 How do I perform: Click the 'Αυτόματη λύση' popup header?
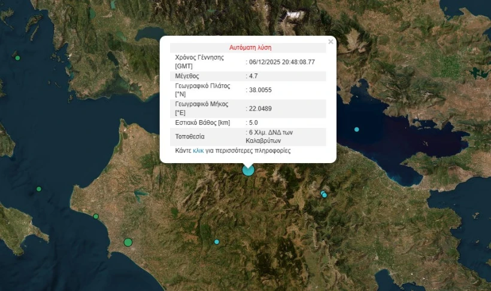[x=250, y=48]
